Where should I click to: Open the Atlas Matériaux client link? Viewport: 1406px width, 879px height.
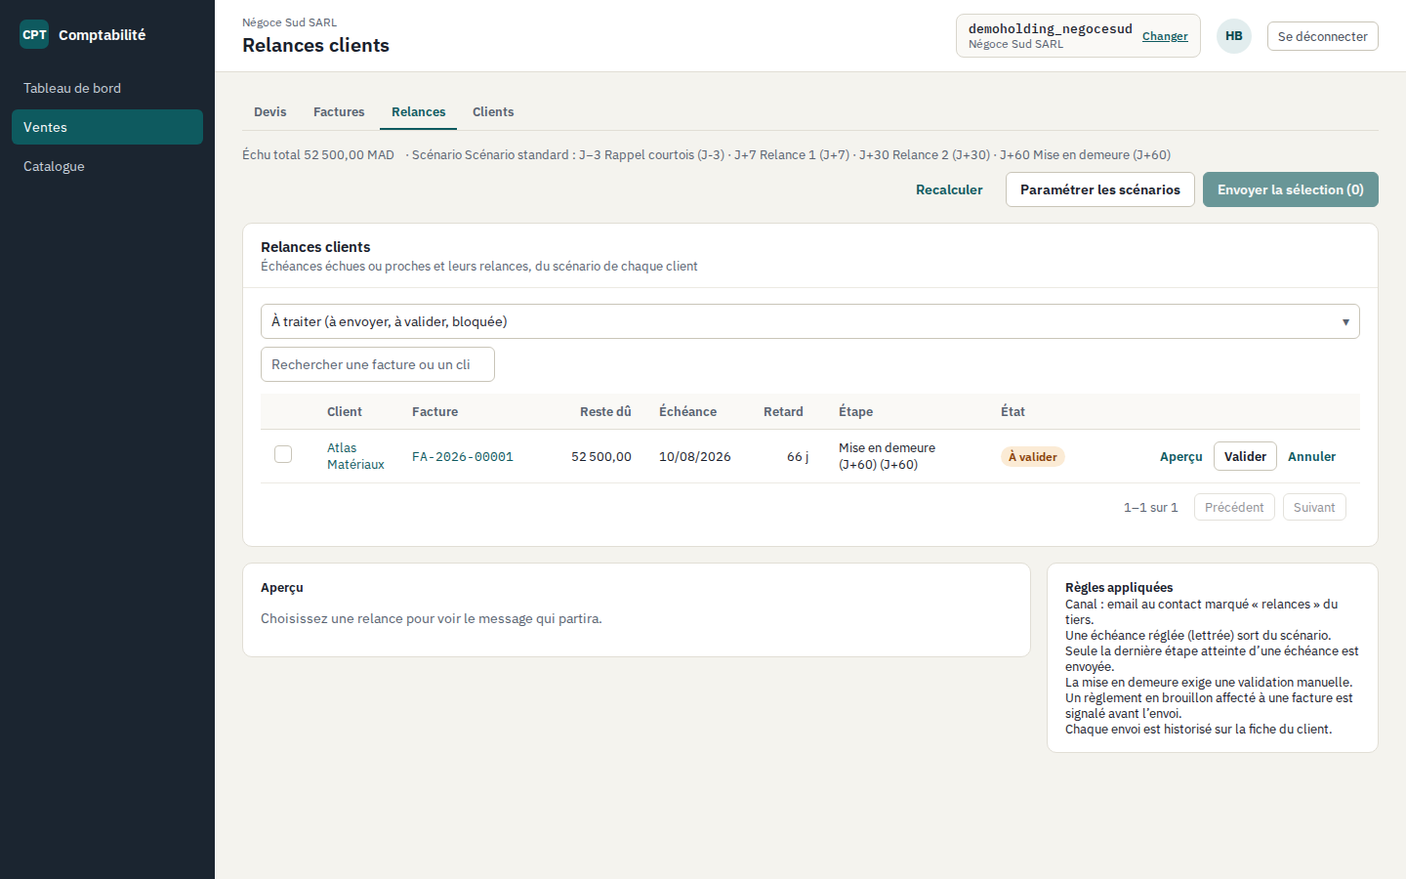coord(355,456)
